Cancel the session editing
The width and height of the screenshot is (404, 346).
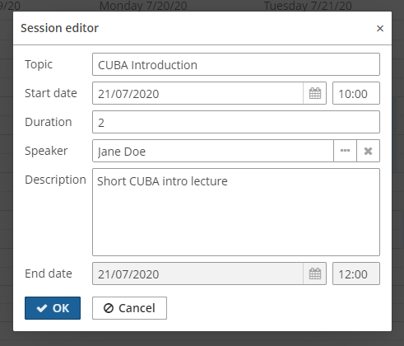click(129, 308)
